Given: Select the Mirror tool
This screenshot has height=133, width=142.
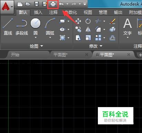Looking at the screenshot, I should 88,29.
